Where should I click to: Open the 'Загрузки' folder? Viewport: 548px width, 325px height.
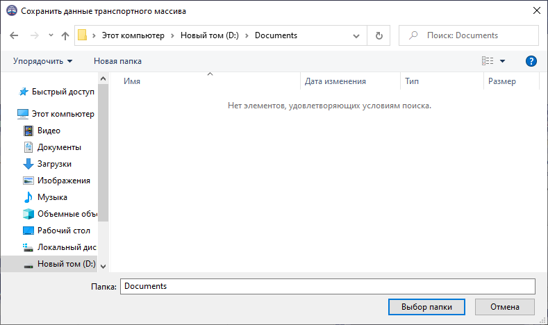tap(54, 164)
